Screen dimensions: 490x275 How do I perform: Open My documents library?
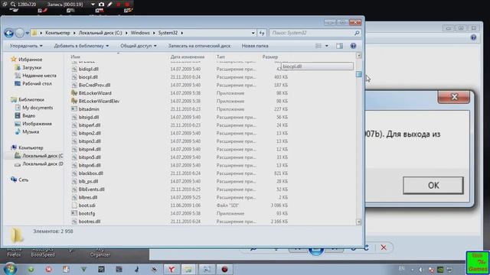pos(38,108)
